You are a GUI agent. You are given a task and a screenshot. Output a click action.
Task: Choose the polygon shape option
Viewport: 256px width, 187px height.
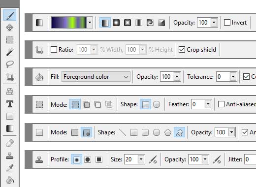tap(168, 132)
